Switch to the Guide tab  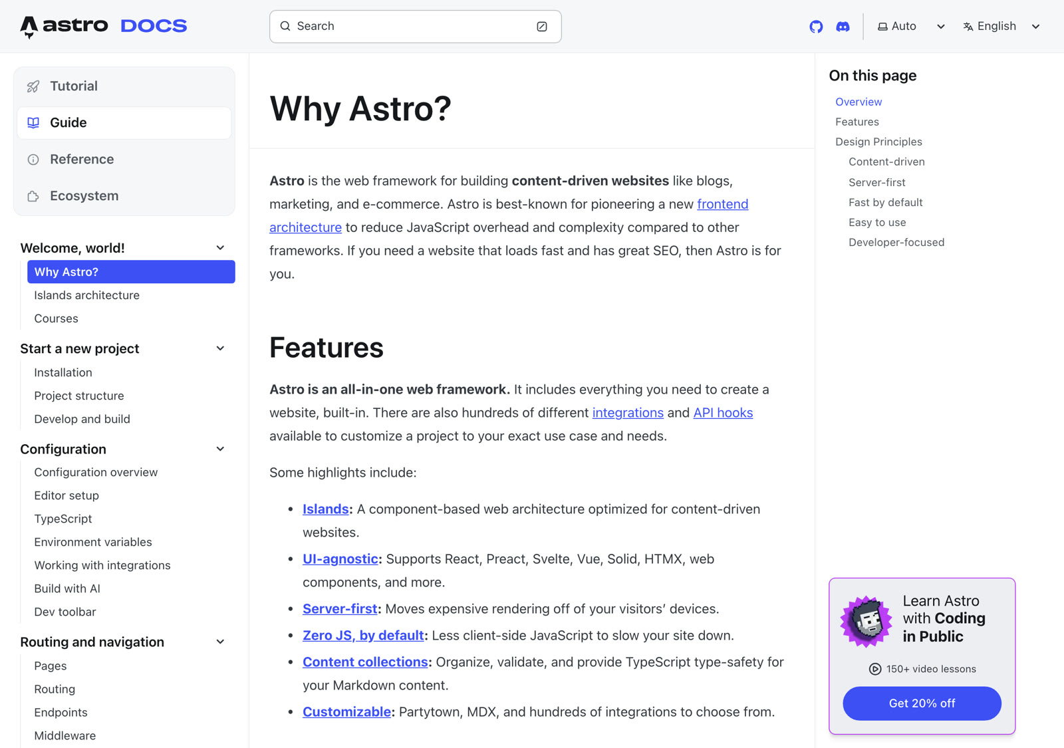tap(124, 123)
